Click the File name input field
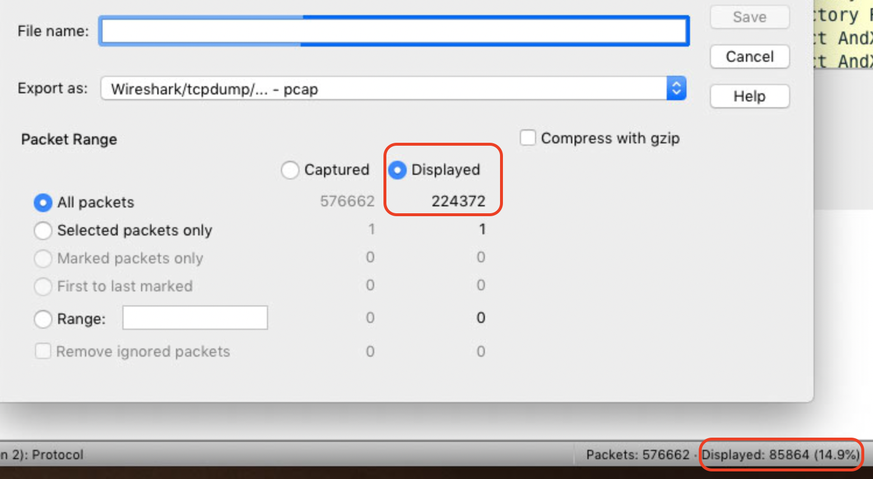The height and width of the screenshot is (479, 873). (x=394, y=31)
